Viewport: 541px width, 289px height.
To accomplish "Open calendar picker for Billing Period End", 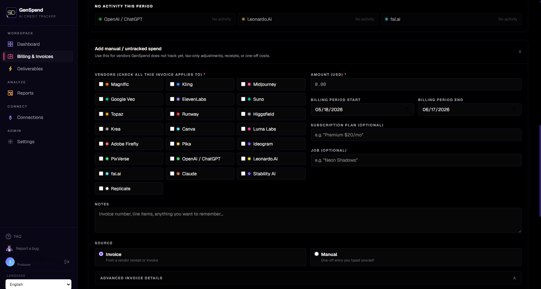I will (514, 110).
